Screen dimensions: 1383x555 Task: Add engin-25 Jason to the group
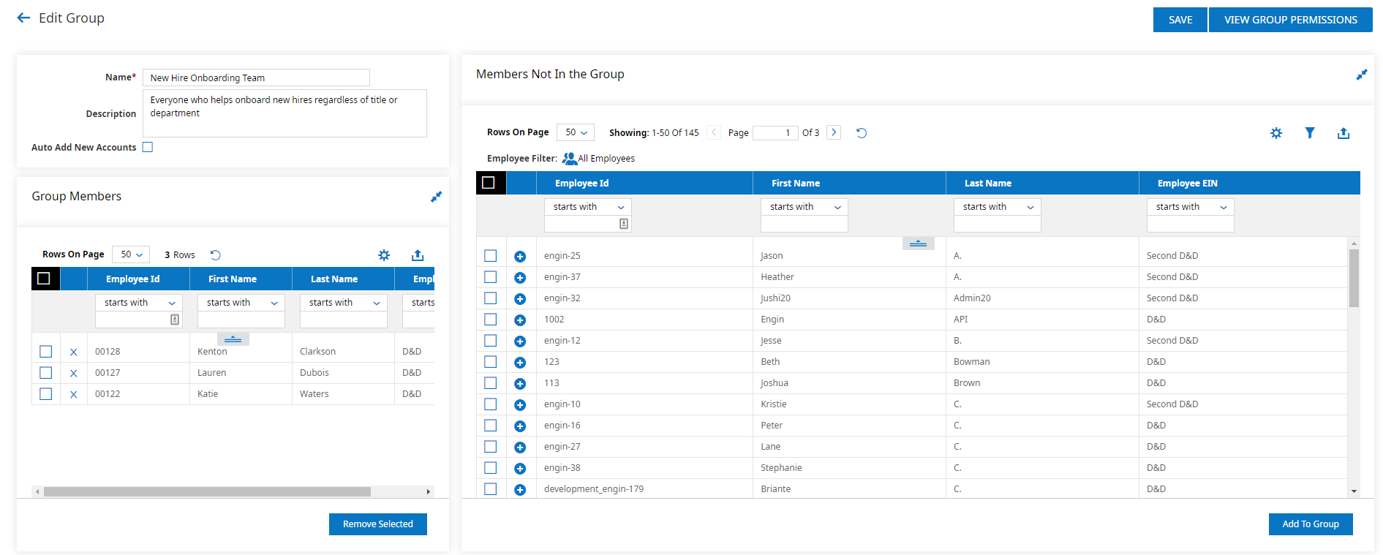click(520, 256)
